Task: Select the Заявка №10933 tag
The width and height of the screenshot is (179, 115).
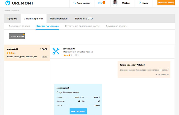Action: (x=17, y=36)
